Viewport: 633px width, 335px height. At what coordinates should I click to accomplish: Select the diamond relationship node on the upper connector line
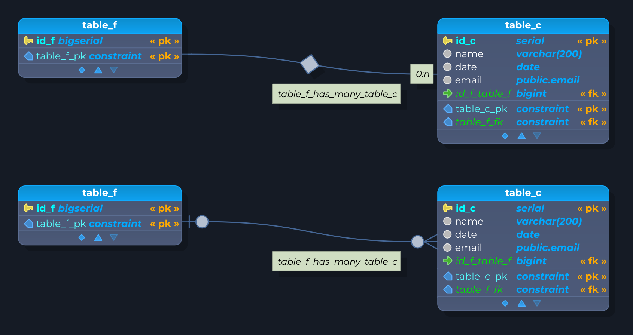point(310,64)
